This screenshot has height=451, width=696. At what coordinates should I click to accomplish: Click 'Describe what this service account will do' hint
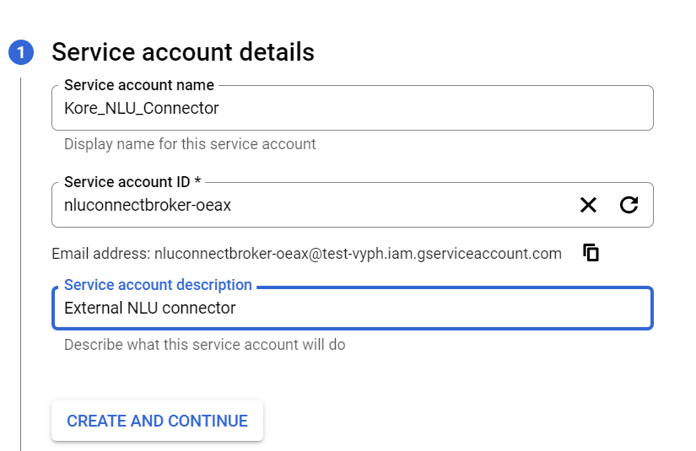tap(204, 345)
